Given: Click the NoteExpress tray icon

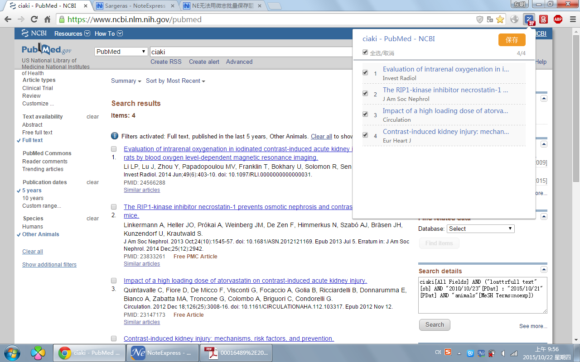Looking at the screenshot, I should [481, 353].
